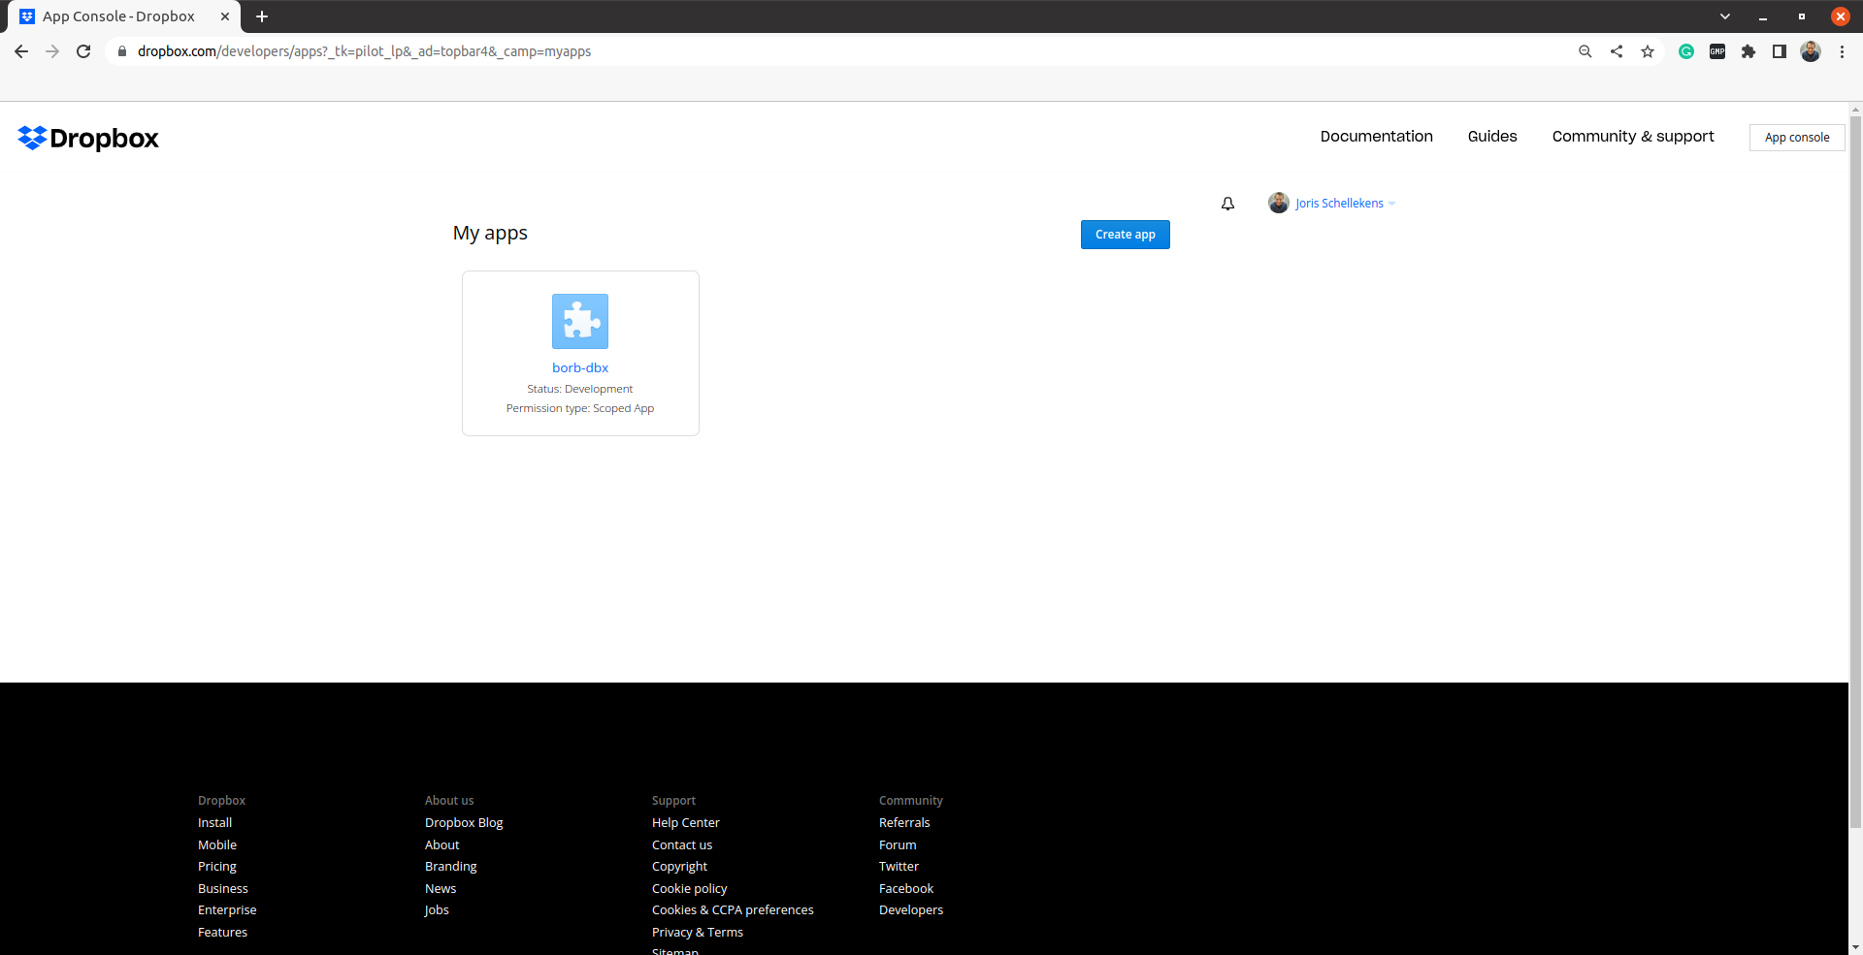Open the Facebook footer link
Screen dimensions: 1863x955
point(906,889)
